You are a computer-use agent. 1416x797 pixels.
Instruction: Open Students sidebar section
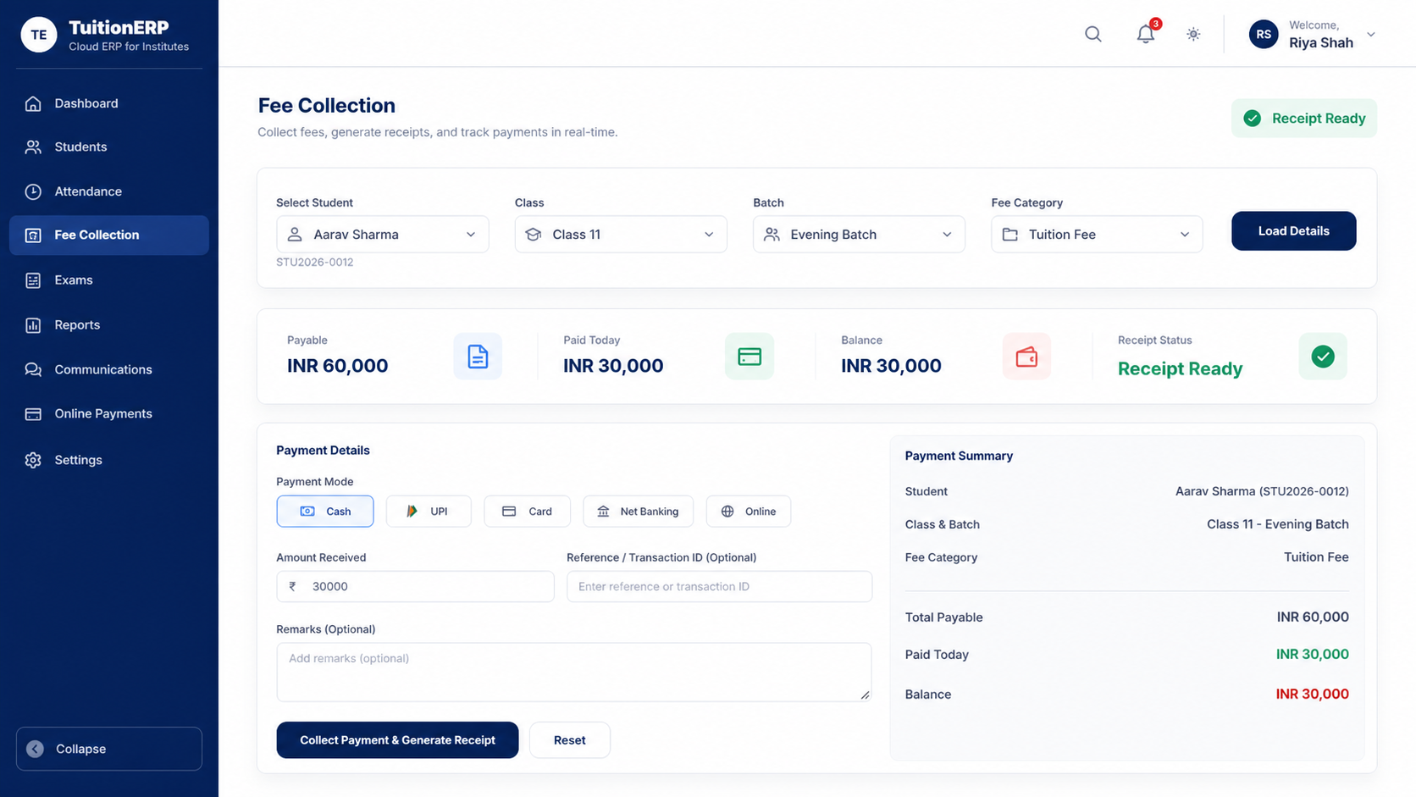109,147
